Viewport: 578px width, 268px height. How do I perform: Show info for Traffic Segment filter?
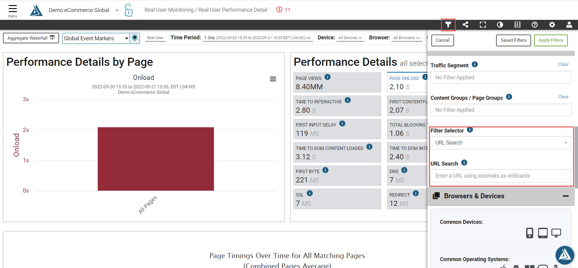pyautogui.click(x=475, y=64)
